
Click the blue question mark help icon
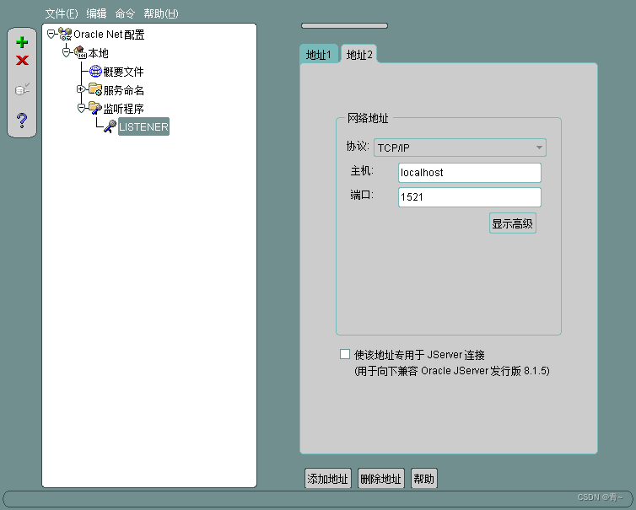click(22, 121)
